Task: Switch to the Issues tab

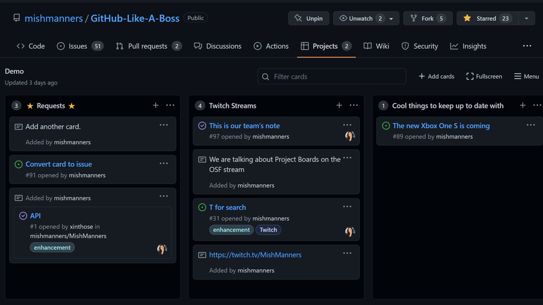Action: [x=80, y=46]
